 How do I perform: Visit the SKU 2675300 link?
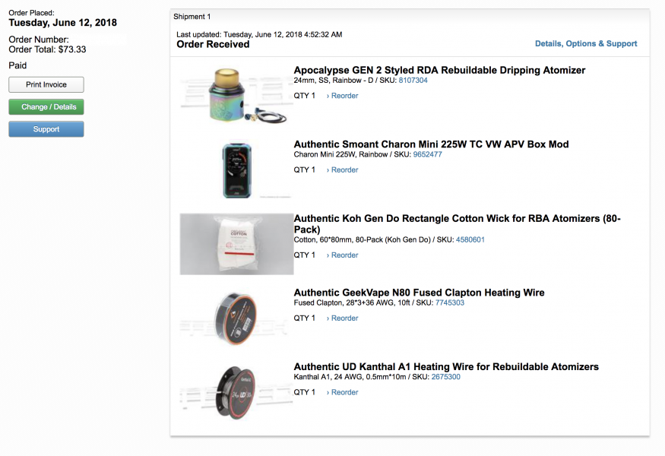point(445,377)
